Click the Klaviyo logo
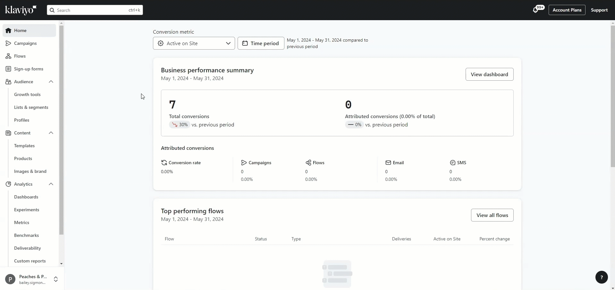Viewport: 615px width, 290px height. click(x=21, y=10)
